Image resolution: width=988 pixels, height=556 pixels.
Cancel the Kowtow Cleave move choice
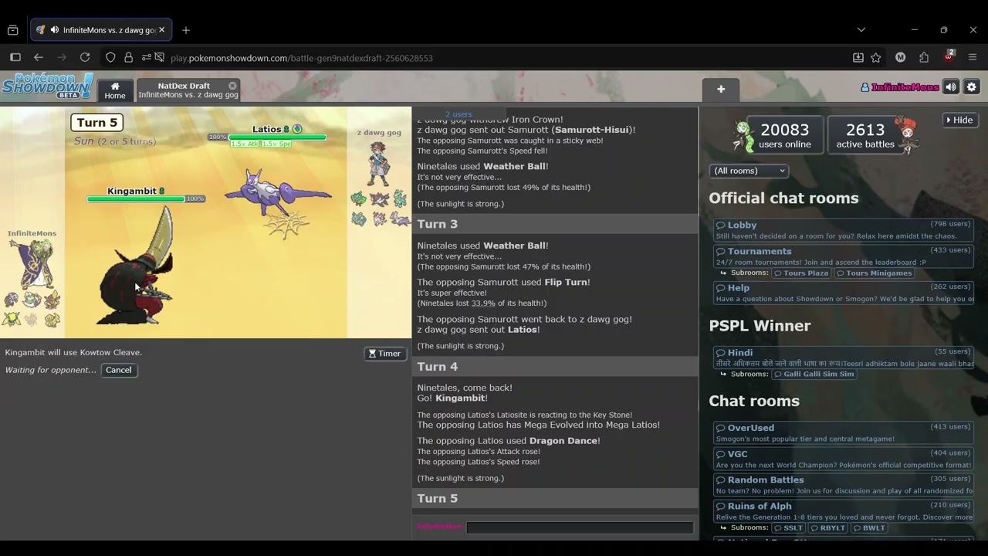pyautogui.click(x=119, y=370)
